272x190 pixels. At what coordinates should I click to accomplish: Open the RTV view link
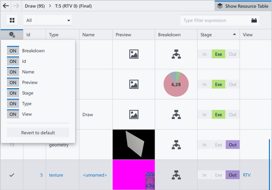pos(247,175)
